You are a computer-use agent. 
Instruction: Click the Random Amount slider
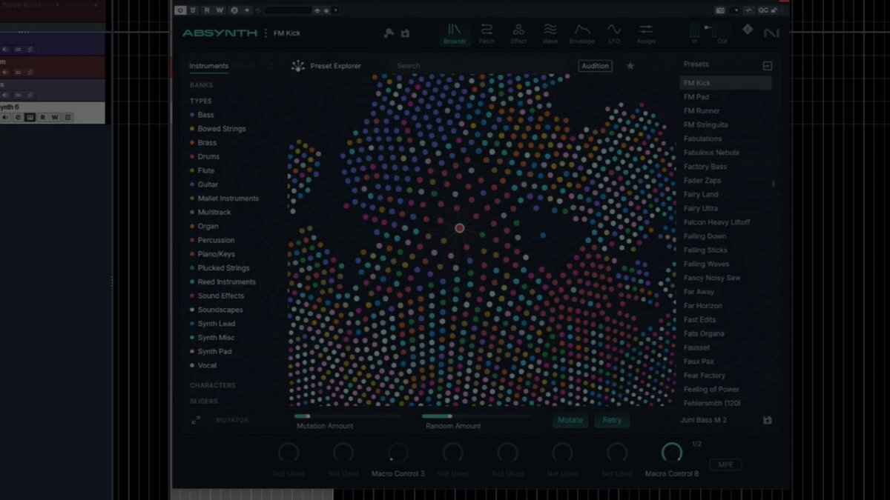(x=476, y=416)
